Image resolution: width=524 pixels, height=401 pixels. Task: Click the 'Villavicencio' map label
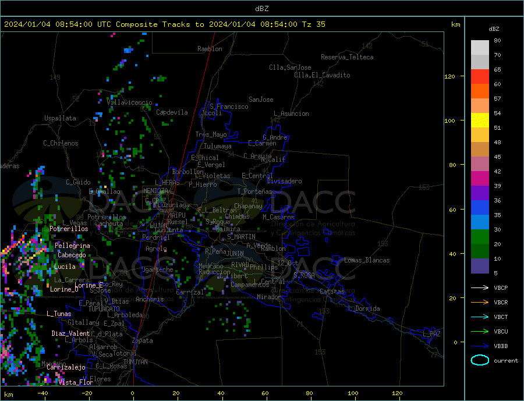pyautogui.click(x=129, y=102)
